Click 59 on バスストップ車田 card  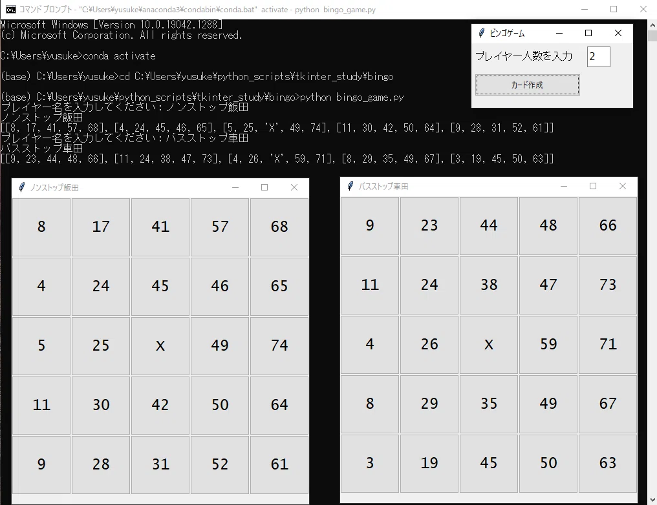pos(548,344)
